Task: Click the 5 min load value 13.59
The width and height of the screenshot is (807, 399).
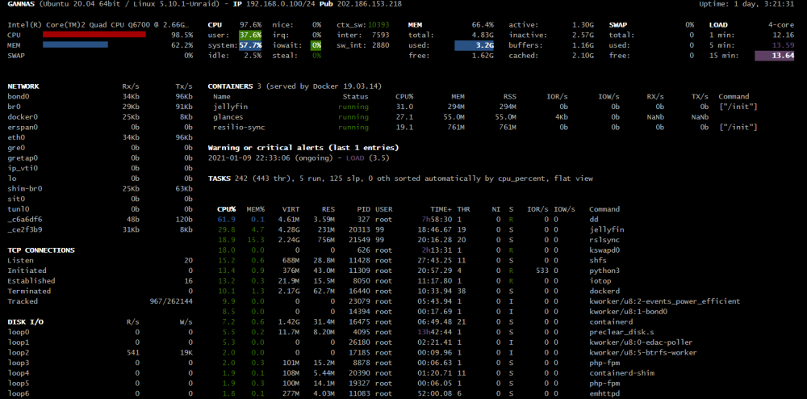Action: pos(784,45)
